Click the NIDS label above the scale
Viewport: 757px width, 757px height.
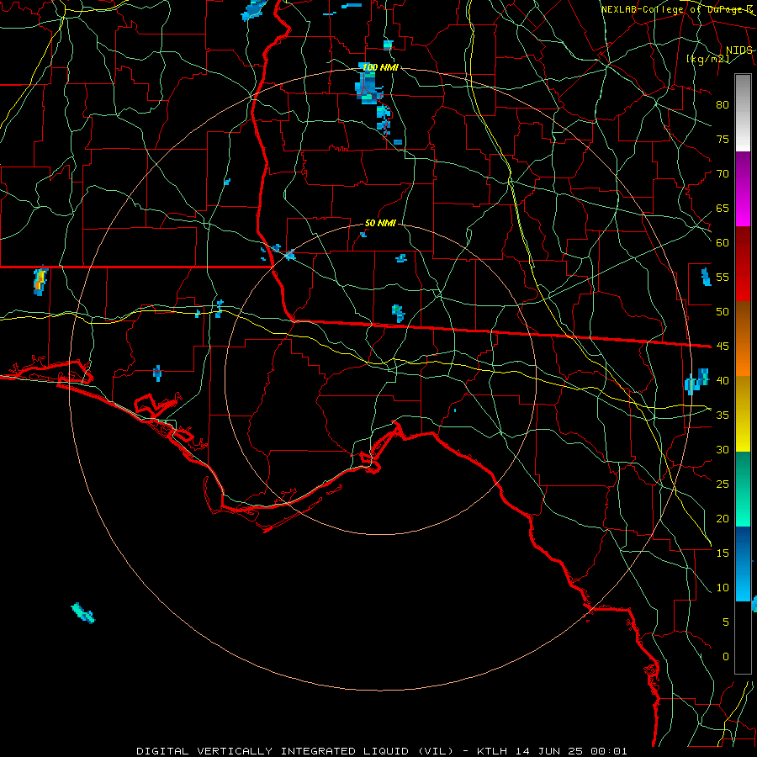pos(739,50)
